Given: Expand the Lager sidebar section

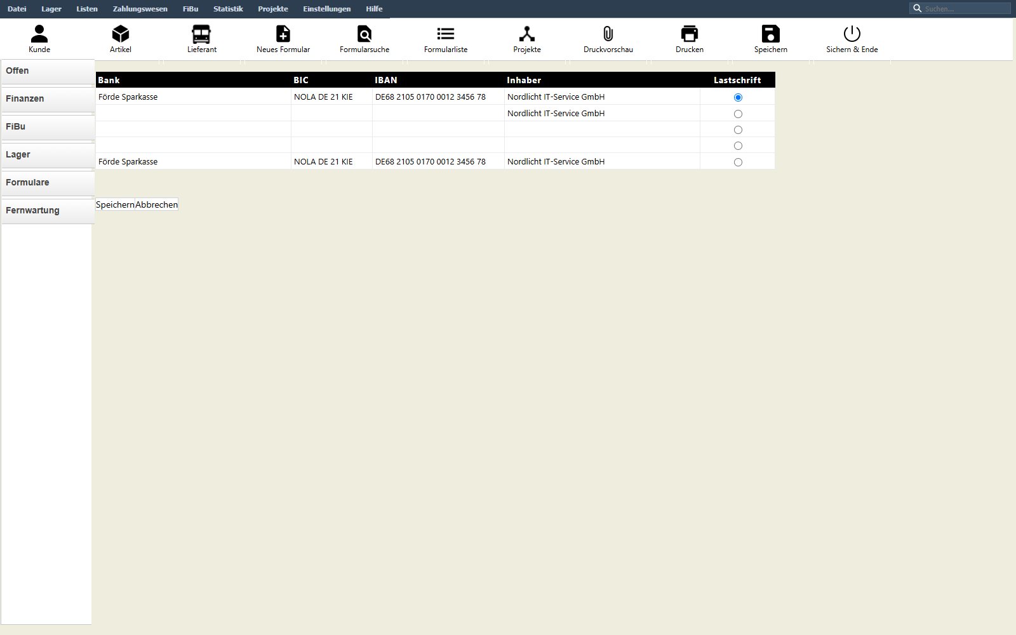Looking at the screenshot, I should (x=48, y=155).
